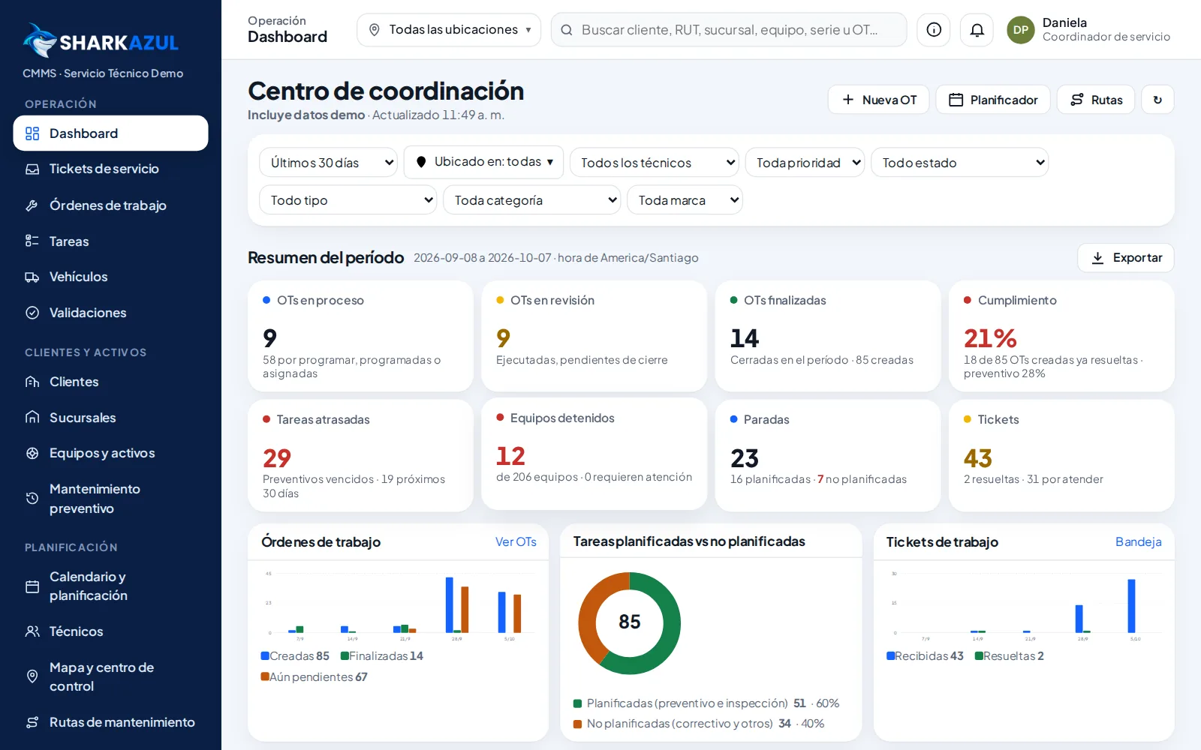Image resolution: width=1201 pixels, height=750 pixels.
Task: Click the SharkAzul logo
Action: tap(101, 41)
